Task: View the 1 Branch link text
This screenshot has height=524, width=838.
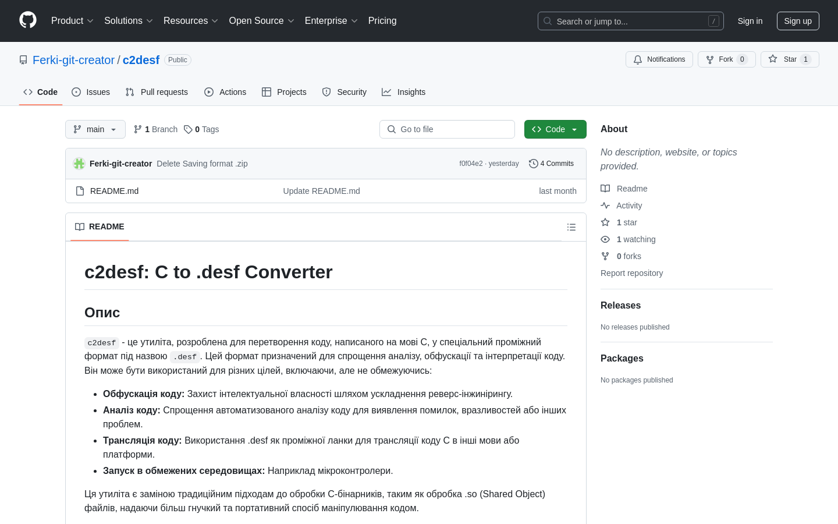Action: pos(161,129)
